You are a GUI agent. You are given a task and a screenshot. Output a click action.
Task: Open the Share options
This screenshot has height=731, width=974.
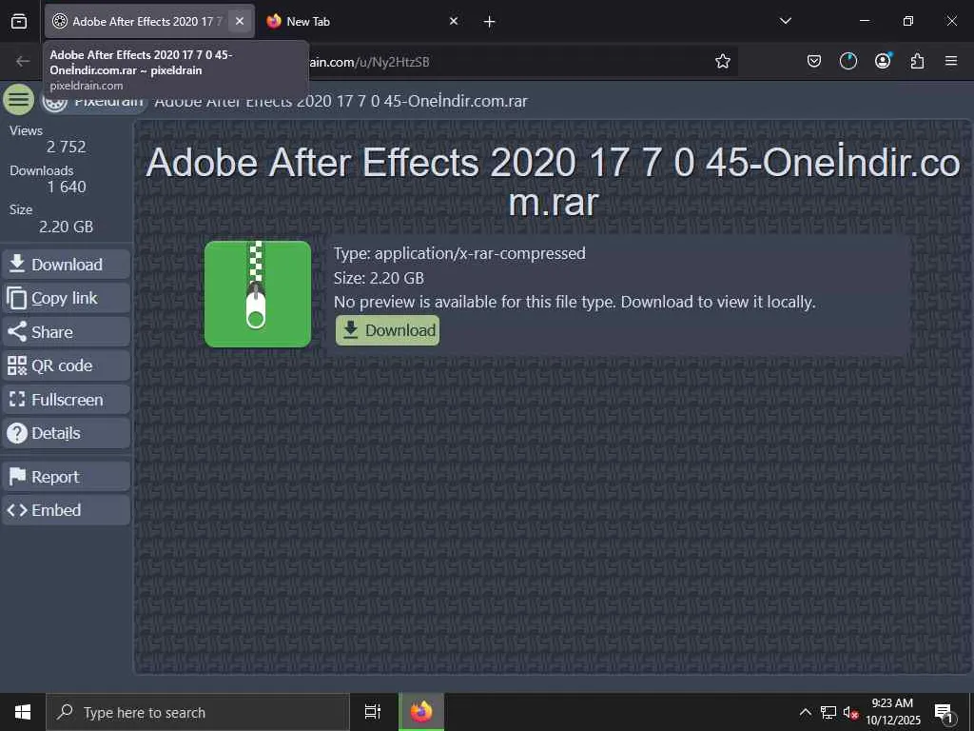point(66,332)
